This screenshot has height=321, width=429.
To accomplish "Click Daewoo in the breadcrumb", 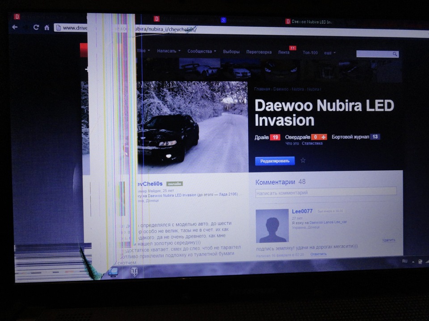I will click(x=281, y=89).
